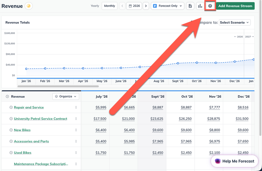Select the Oct '26 data point on chart
Screen dimensions: 262x171
point(197,63)
